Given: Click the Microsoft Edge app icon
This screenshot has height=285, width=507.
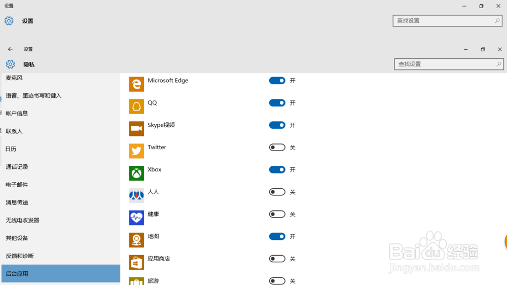Looking at the screenshot, I should pyautogui.click(x=136, y=84).
